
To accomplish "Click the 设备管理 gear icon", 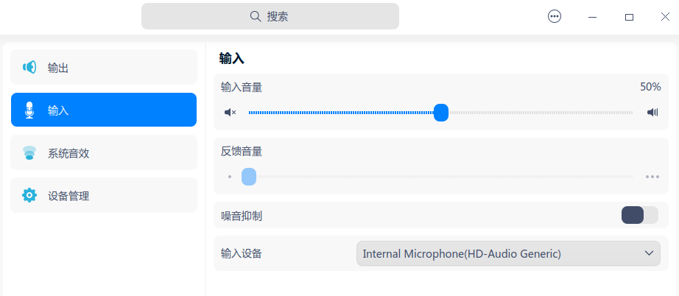I will click(29, 196).
